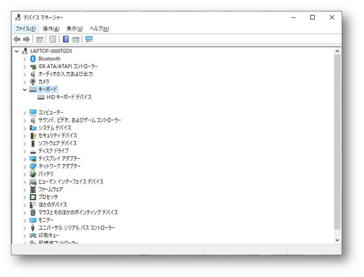Collapse the キーボード category

point(24,90)
